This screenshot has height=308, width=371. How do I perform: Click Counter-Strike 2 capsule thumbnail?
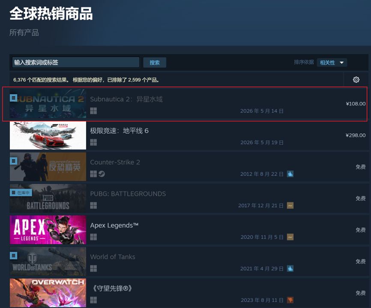tap(48, 167)
